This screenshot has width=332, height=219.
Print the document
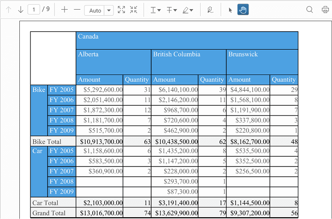pos(325,10)
